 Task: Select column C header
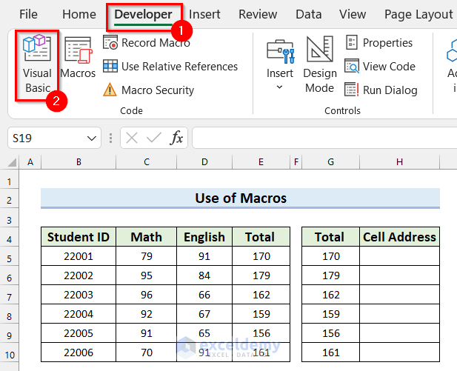pyautogui.click(x=147, y=162)
